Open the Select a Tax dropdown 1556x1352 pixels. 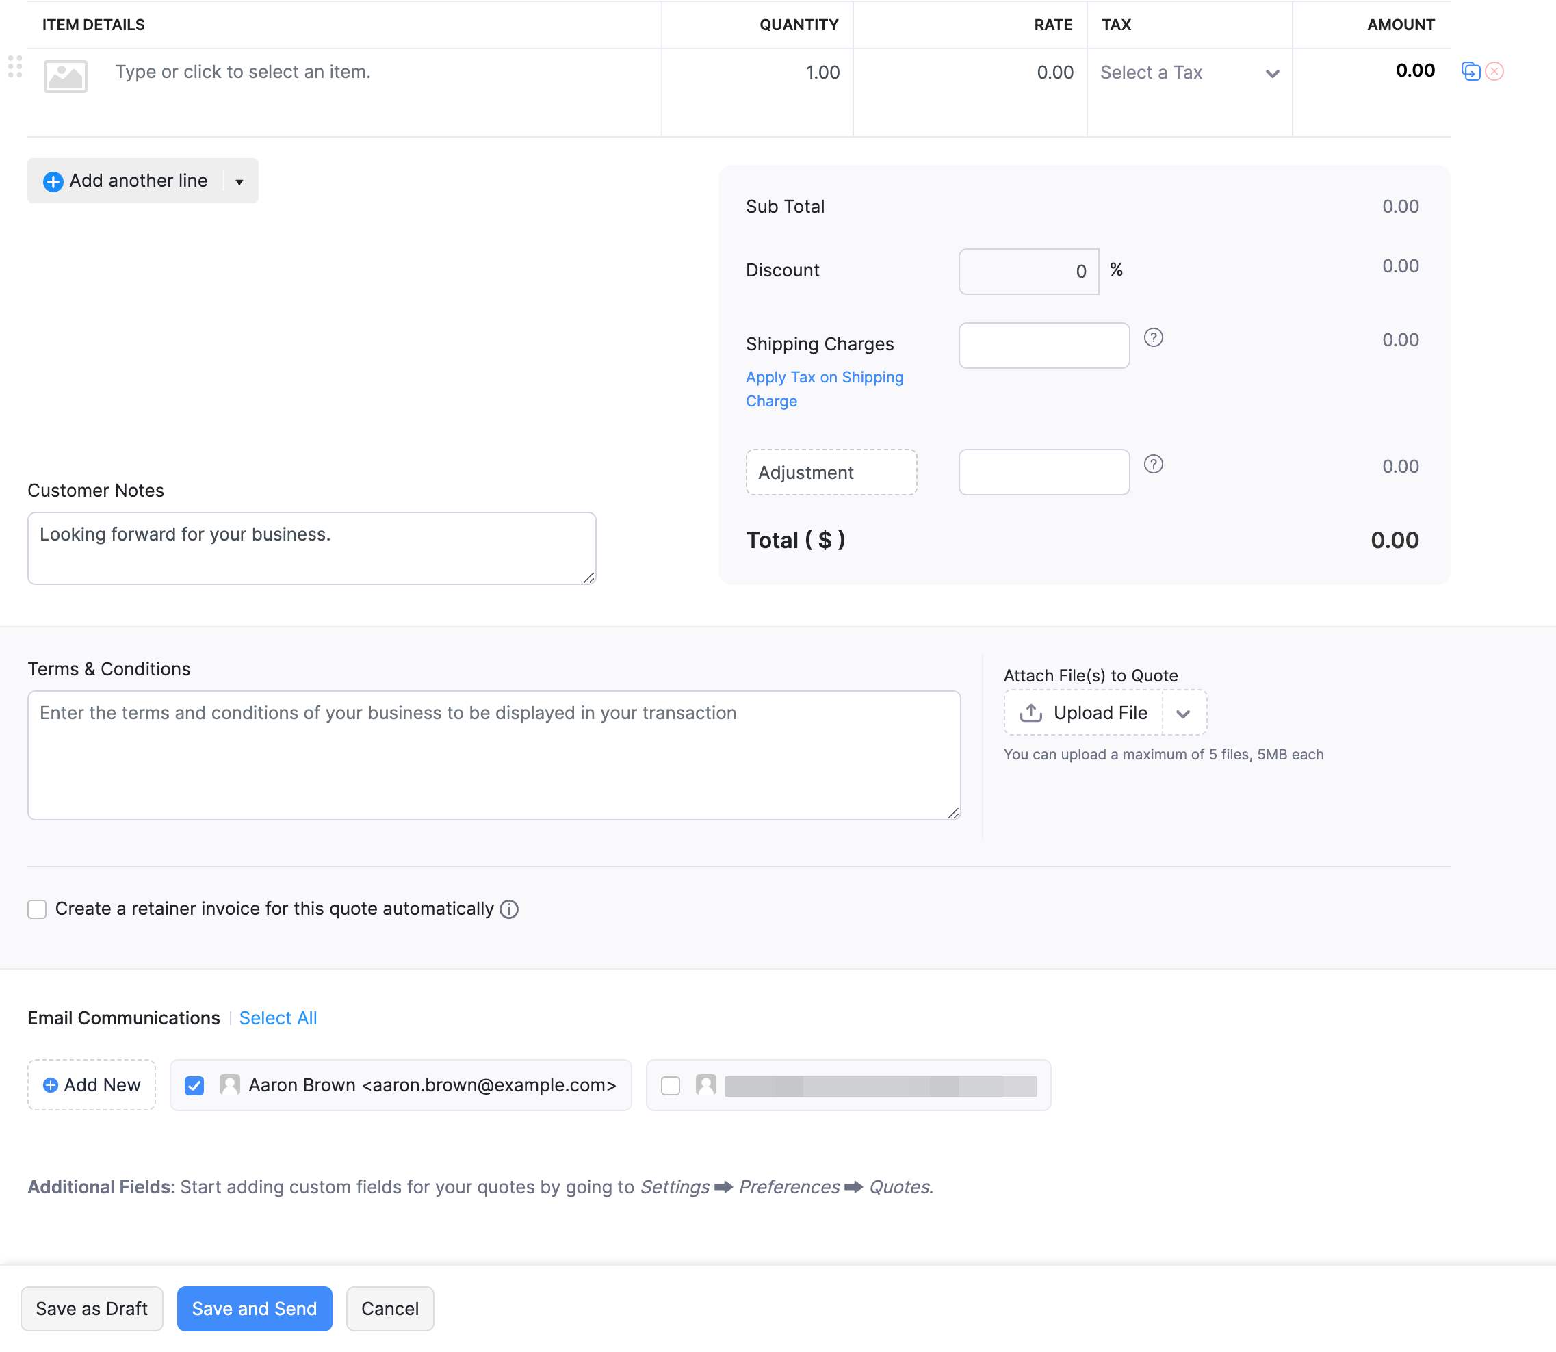click(x=1189, y=73)
